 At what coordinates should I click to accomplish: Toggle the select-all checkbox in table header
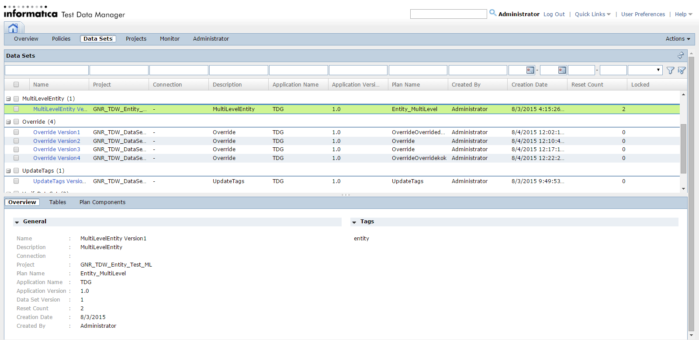(16, 85)
